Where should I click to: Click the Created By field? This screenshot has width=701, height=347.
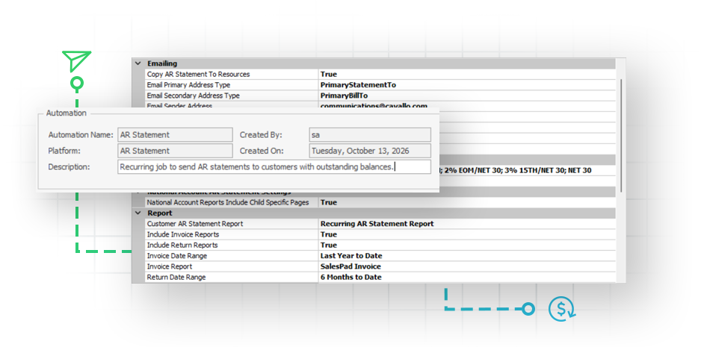[x=370, y=135]
